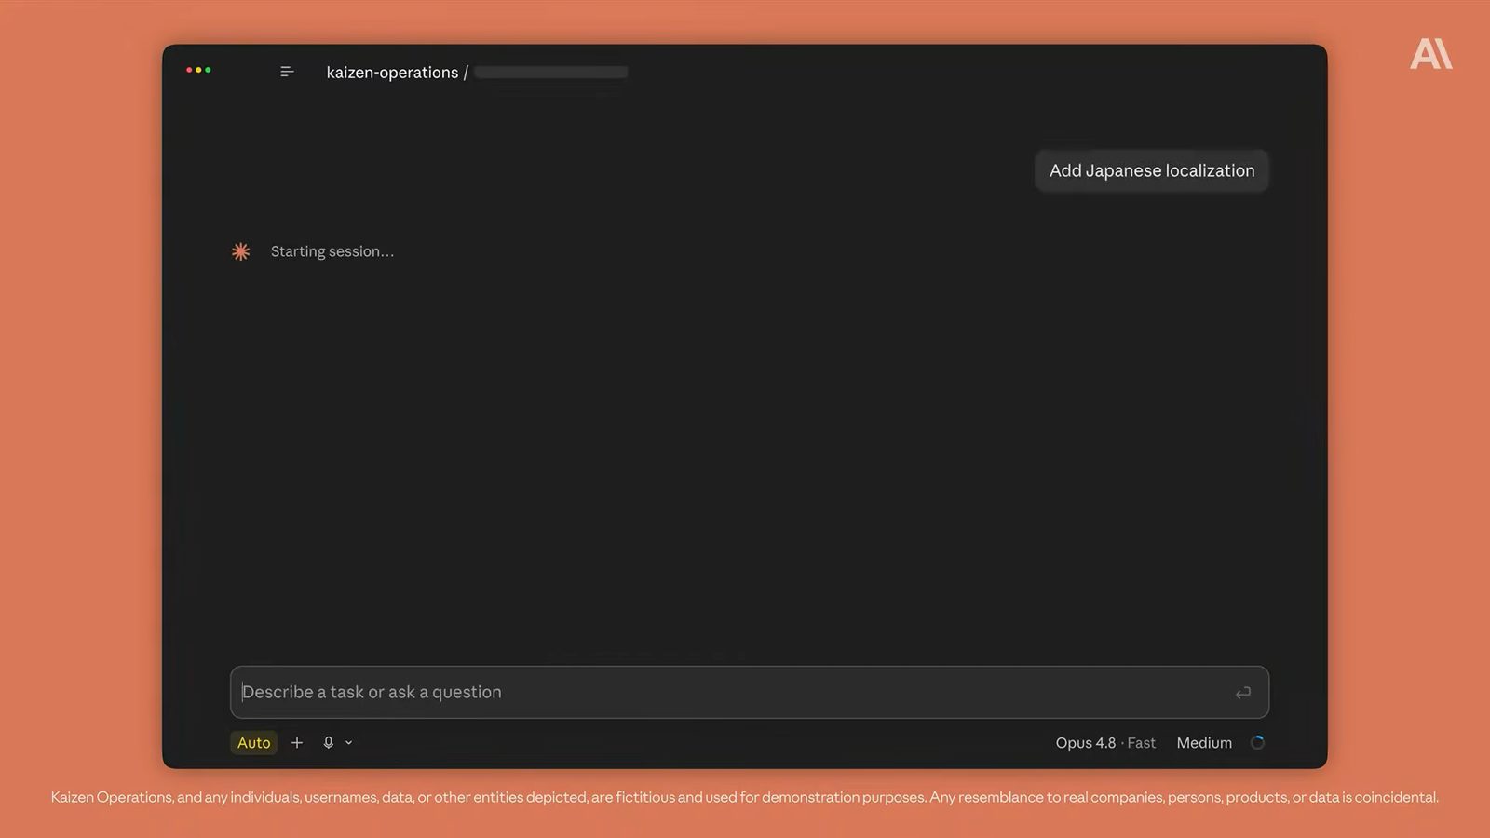Click the blurred session title in header

(550, 72)
